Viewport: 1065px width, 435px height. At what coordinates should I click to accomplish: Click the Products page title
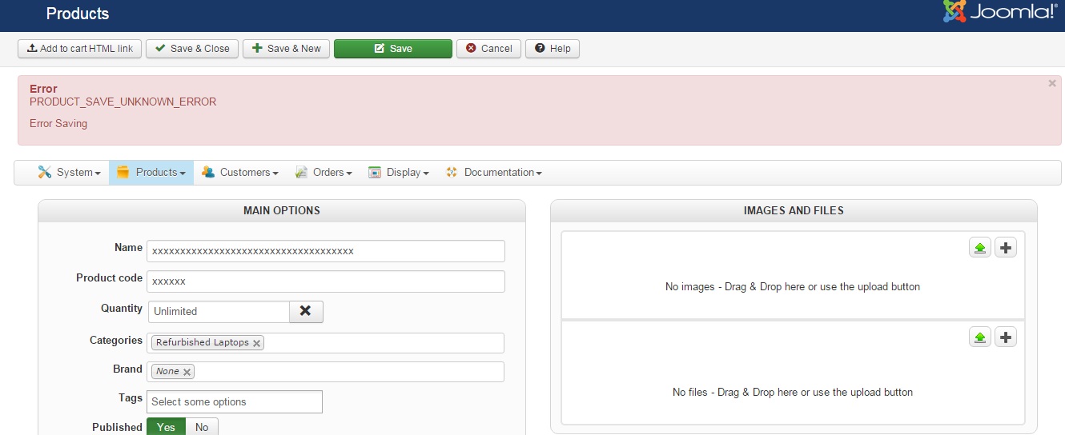[78, 14]
